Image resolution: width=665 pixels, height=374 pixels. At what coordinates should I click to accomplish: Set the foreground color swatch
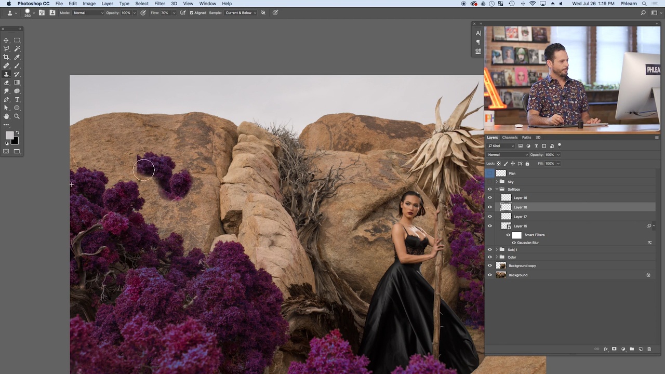[9, 136]
